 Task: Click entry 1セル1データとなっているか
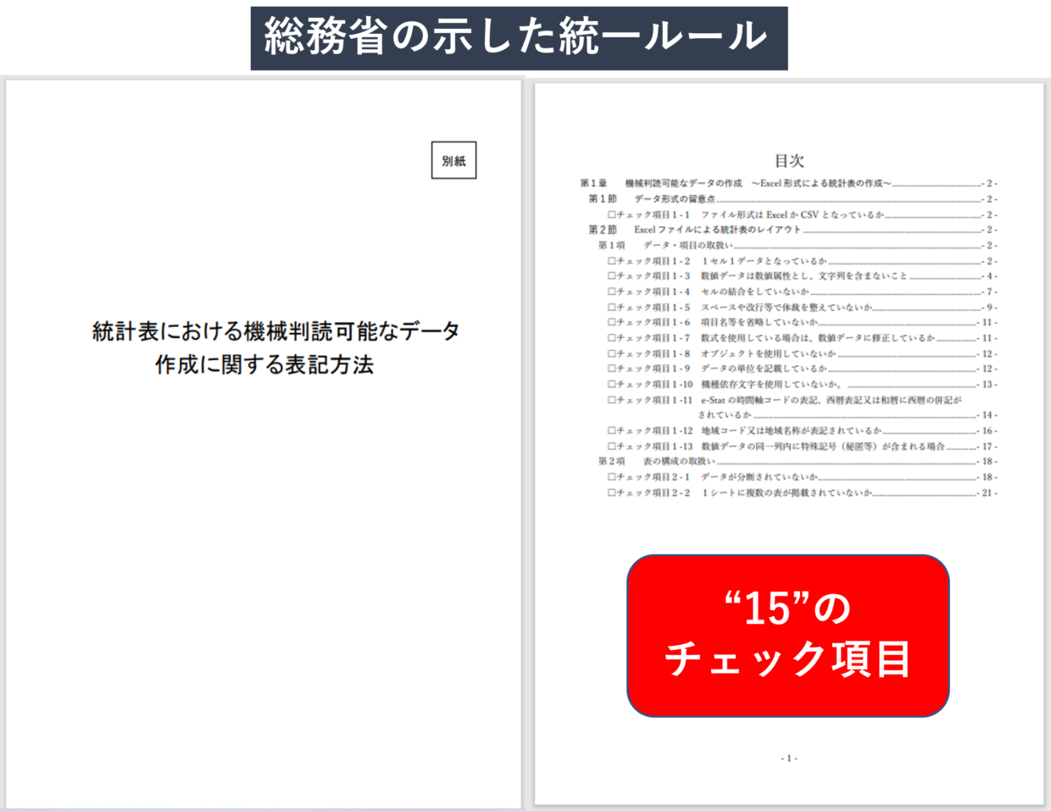click(x=764, y=261)
